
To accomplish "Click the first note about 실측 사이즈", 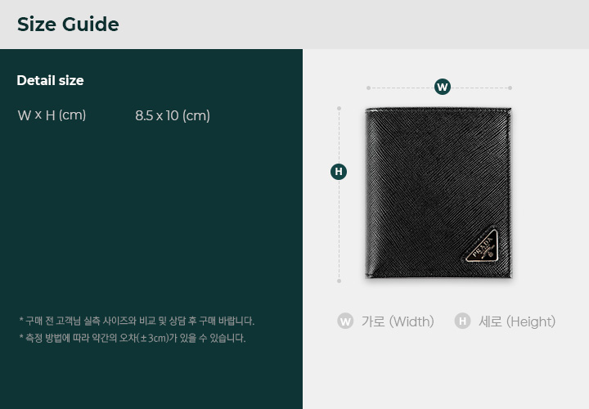I will click(137, 321).
